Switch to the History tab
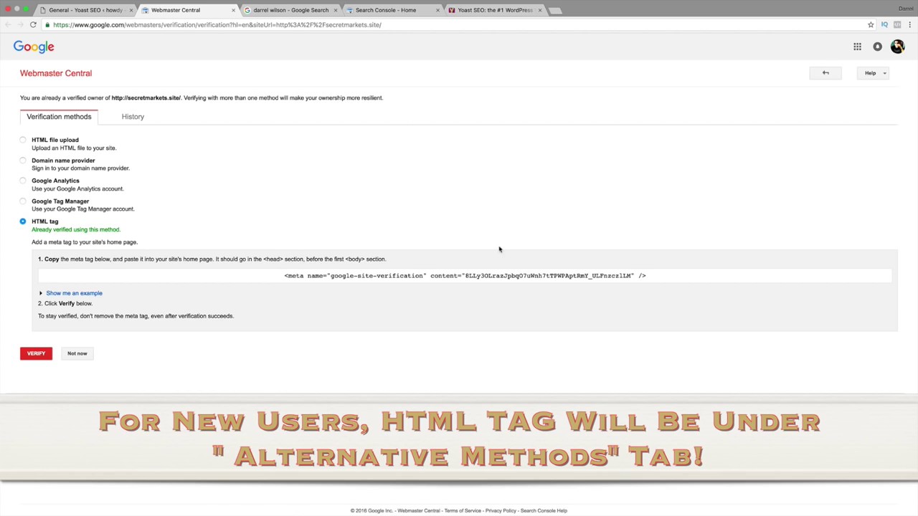918x516 pixels. click(133, 117)
